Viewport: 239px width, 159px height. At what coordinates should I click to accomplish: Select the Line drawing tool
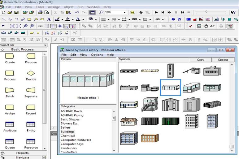click(3, 19)
